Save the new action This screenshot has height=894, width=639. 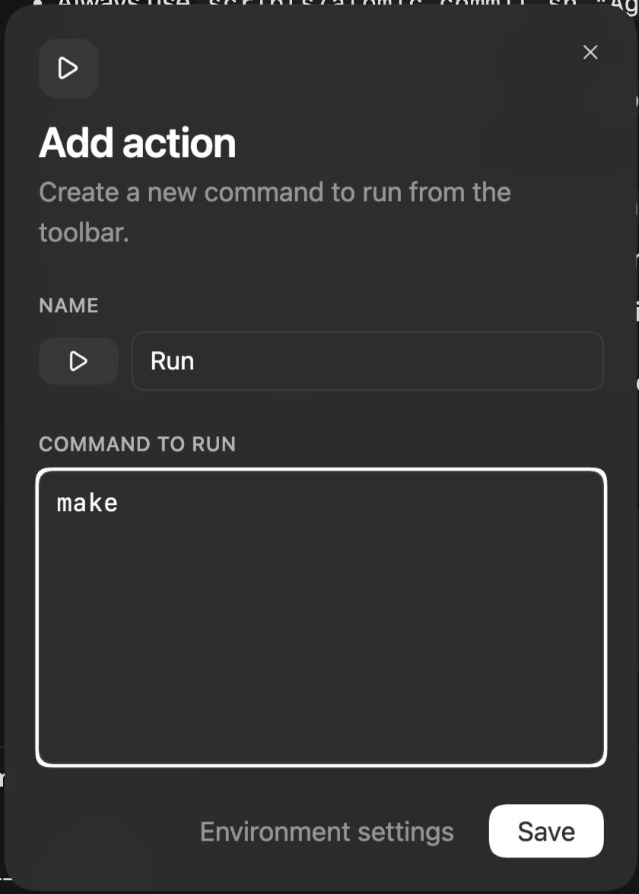click(x=545, y=832)
